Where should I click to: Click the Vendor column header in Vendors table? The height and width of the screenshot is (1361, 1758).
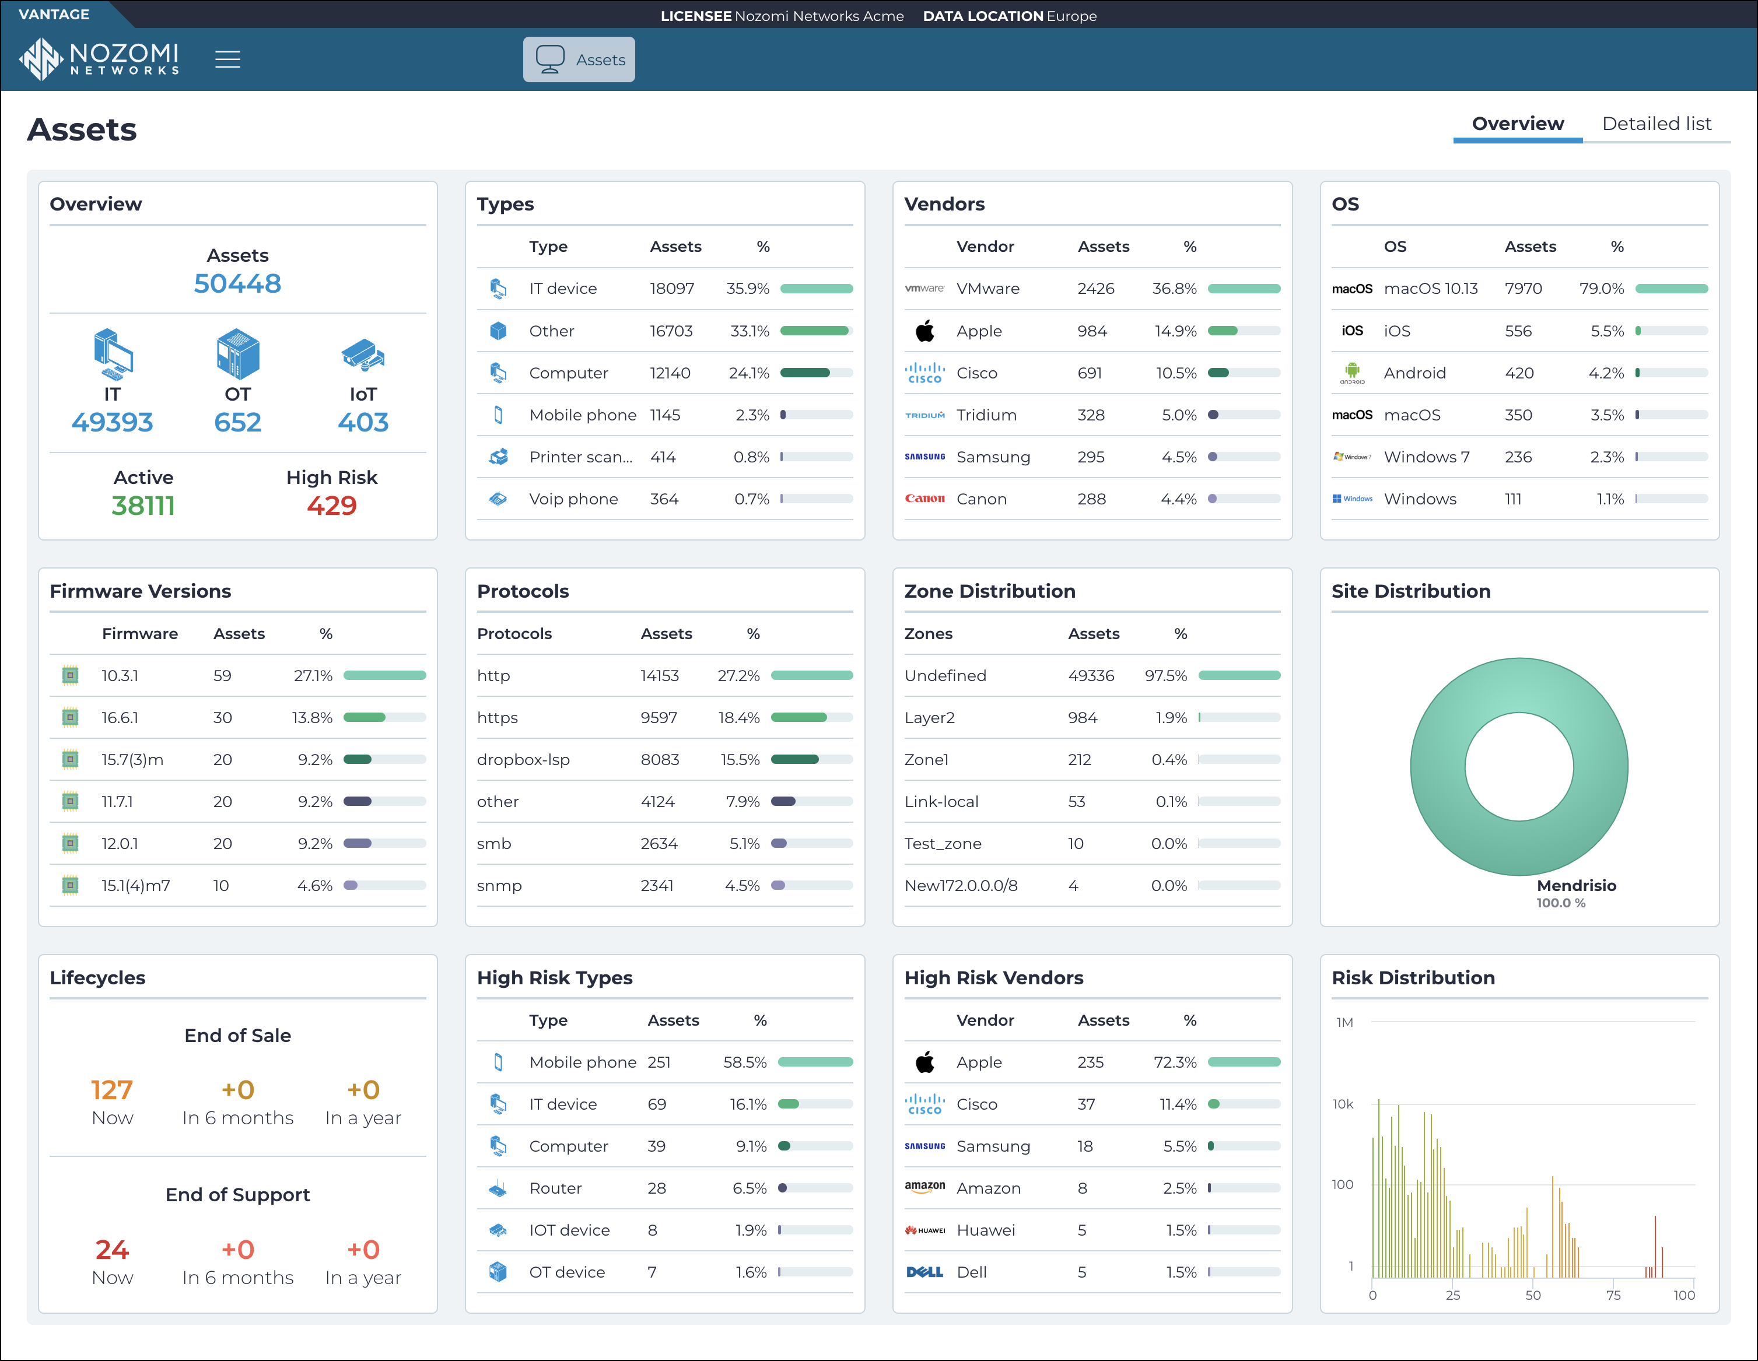click(x=985, y=247)
